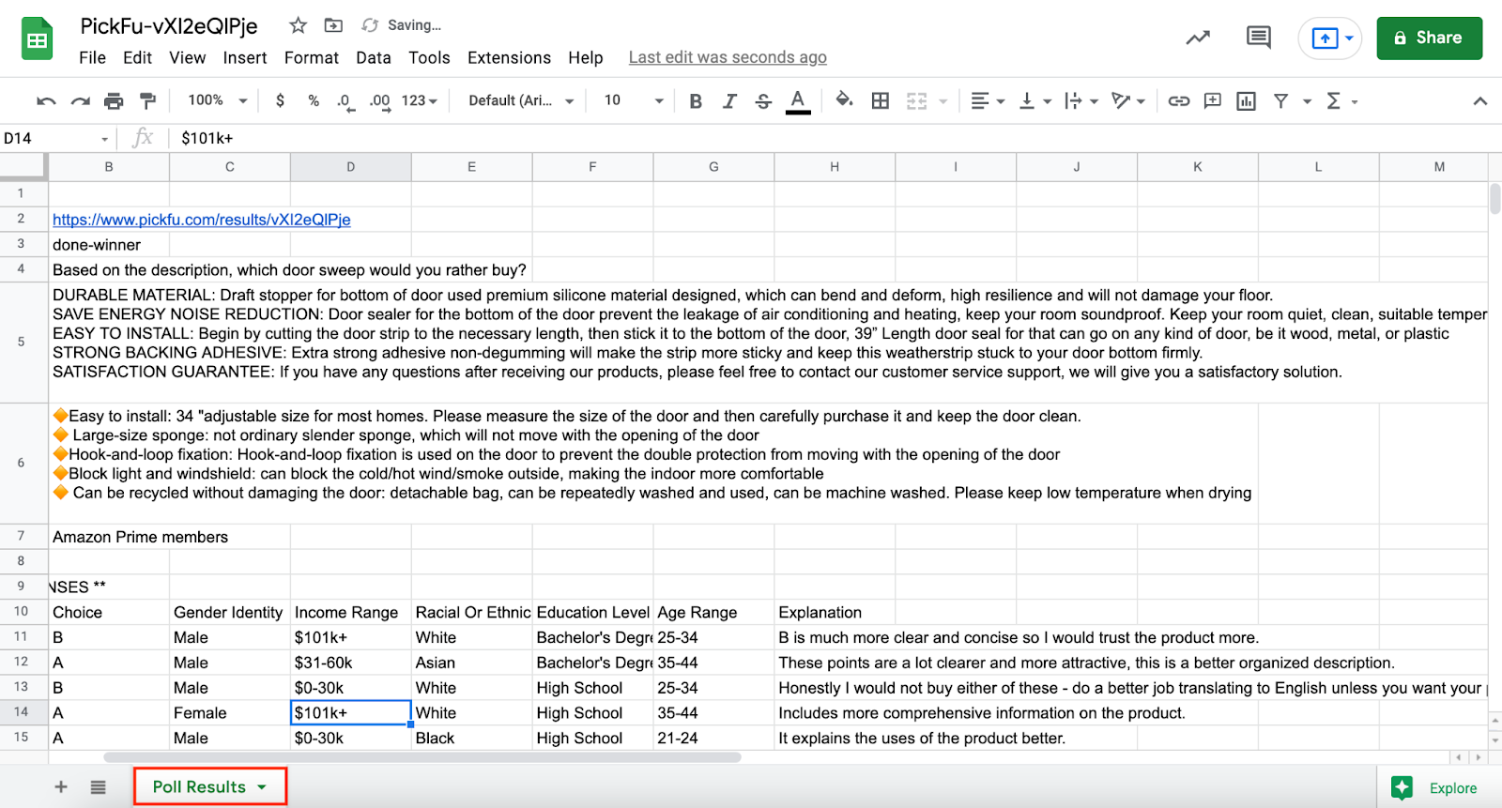The height and width of the screenshot is (808, 1502).
Task: Click the print icon in toolbar
Action: (x=114, y=100)
